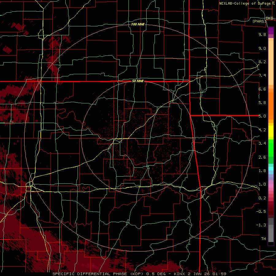Screen dimensions: 276x276
Task: Pick the bright green color scale segment
Action: [x=271, y=148]
